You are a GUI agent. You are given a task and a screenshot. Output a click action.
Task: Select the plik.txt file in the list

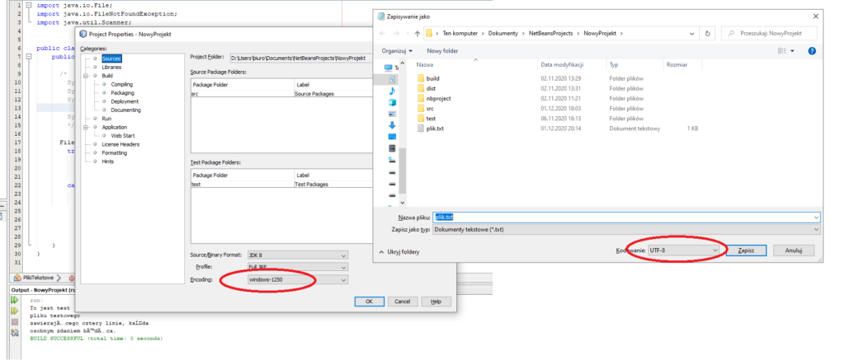(434, 129)
